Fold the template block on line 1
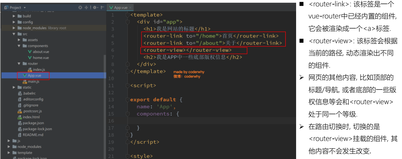The image size is (402, 159). [127, 15]
